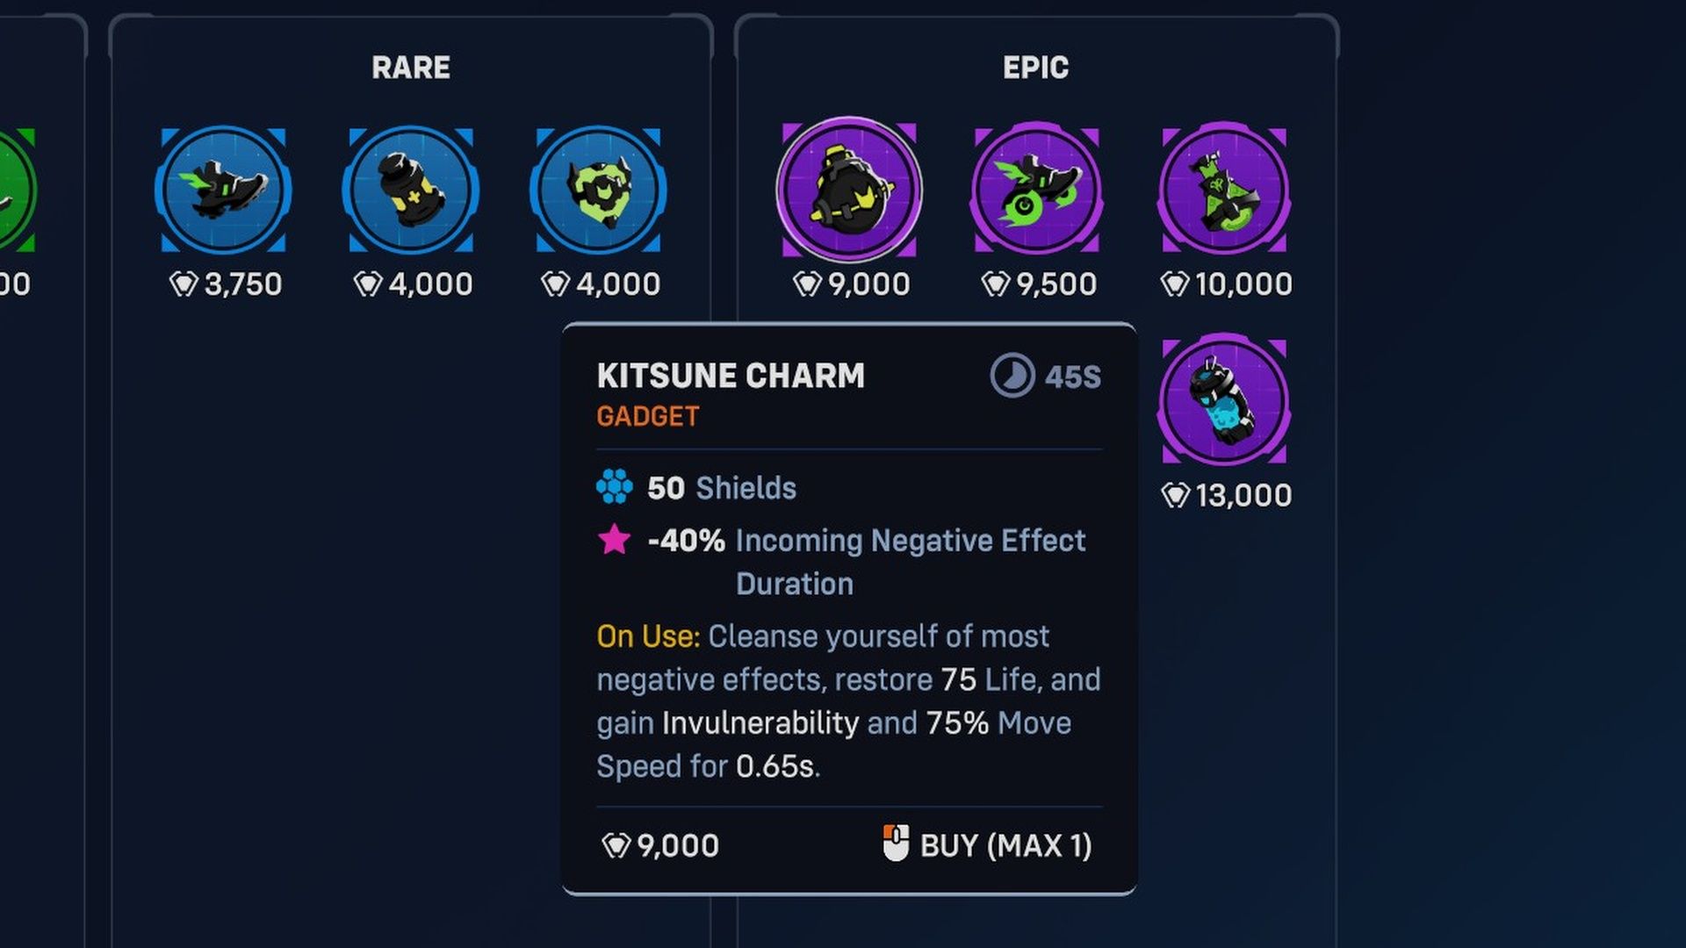Click the Kitsune Charm tooltip title
The image size is (1686, 948).
(731, 376)
